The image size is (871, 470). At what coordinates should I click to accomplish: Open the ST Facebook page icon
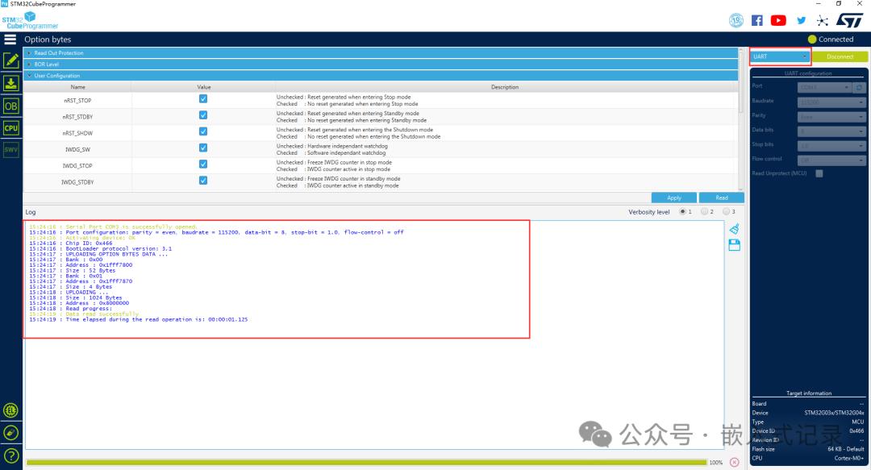[x=757, y=20]
